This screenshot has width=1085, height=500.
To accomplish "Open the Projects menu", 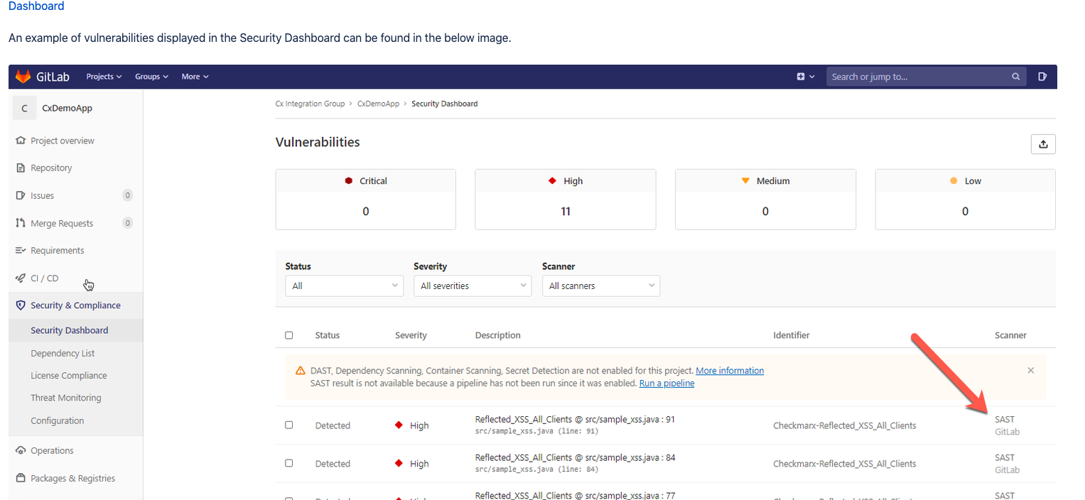I will tap(104, 77).
